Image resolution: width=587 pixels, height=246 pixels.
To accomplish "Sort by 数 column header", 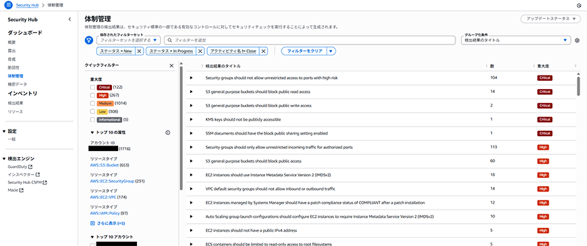I will click(x=492, y=66).
